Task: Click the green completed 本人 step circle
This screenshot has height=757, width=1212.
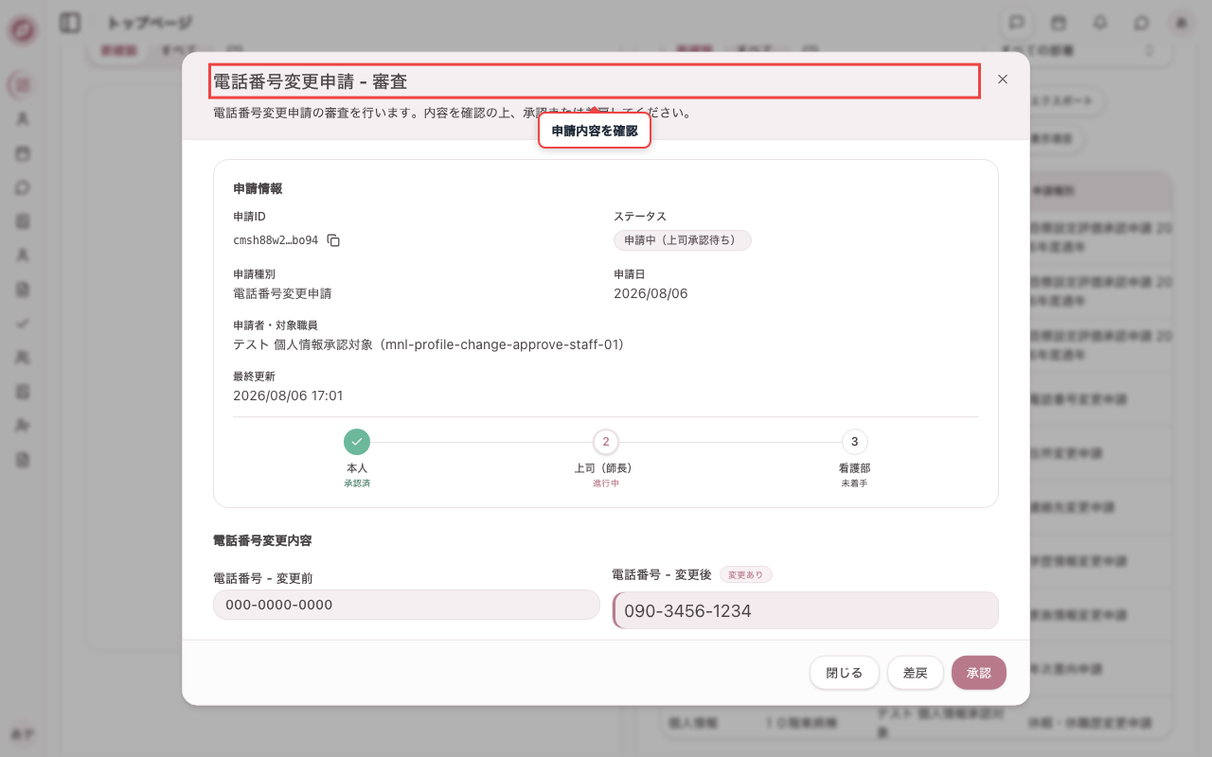Action: tap(357, 442)
